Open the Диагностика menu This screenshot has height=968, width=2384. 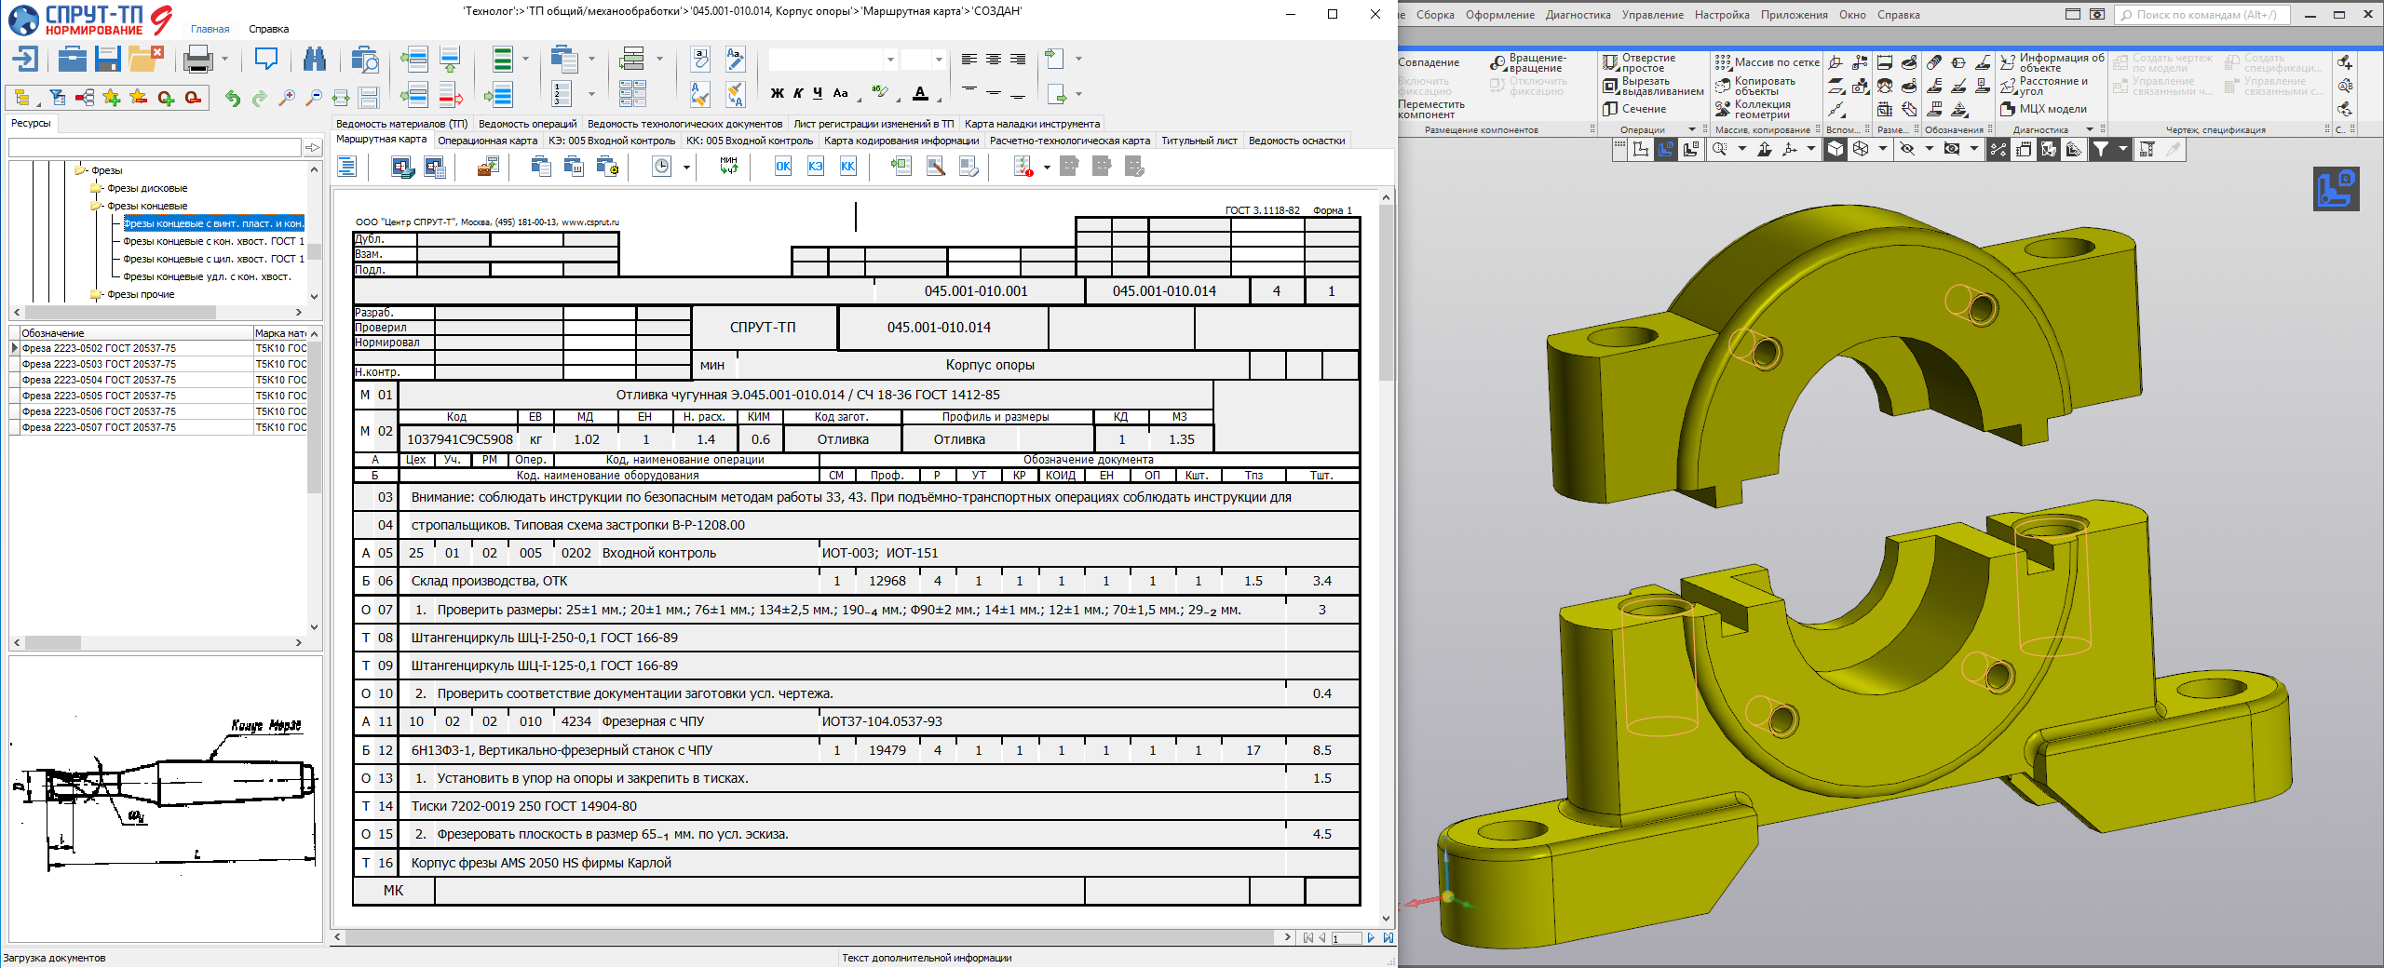tap(1578, 14)
